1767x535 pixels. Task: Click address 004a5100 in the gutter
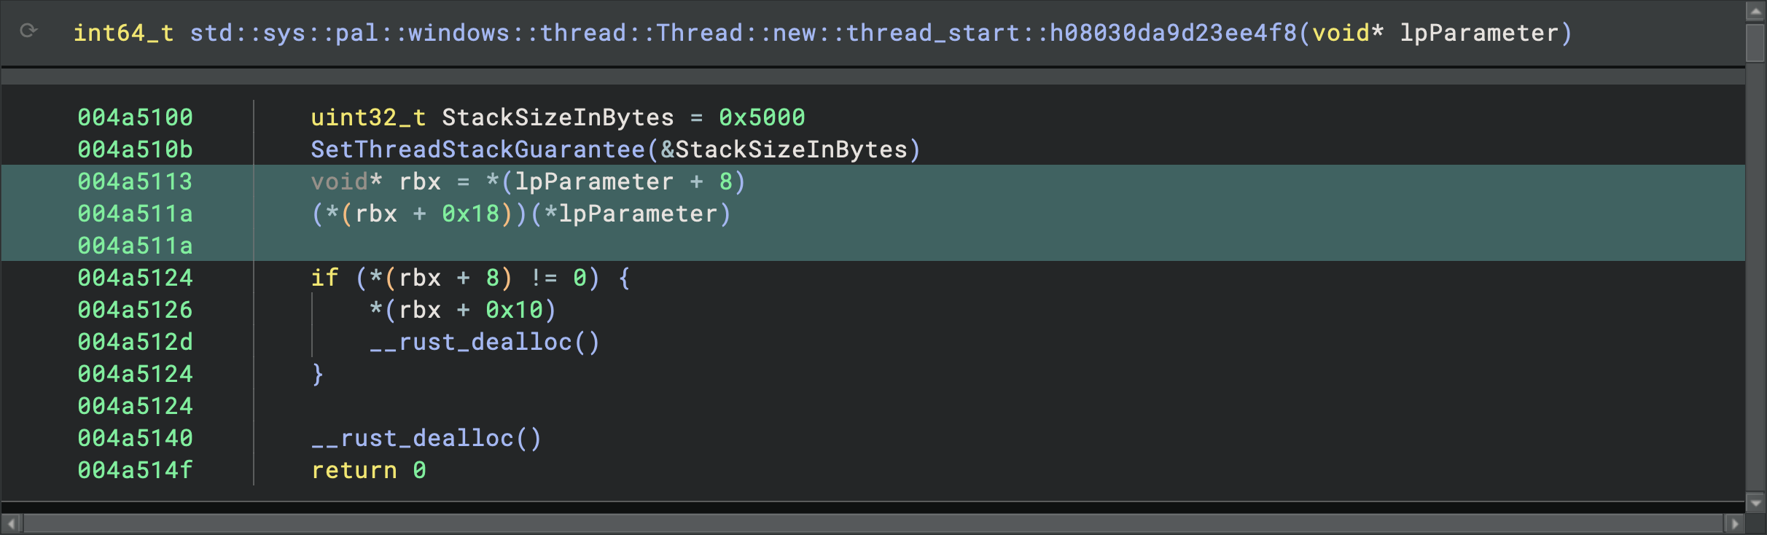tap(135, 117)
